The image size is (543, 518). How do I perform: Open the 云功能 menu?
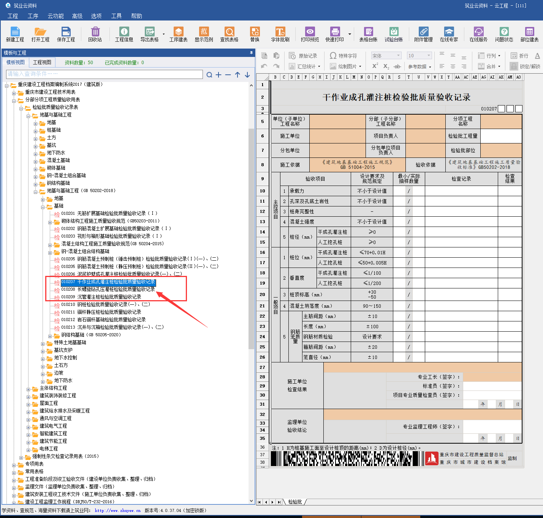tap(55, 16)
